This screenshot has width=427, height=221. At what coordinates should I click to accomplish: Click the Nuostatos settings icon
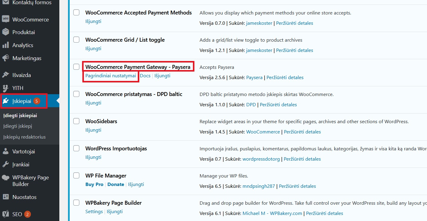5,197
